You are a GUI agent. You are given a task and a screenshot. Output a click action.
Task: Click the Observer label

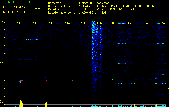(x=55, y=3)
